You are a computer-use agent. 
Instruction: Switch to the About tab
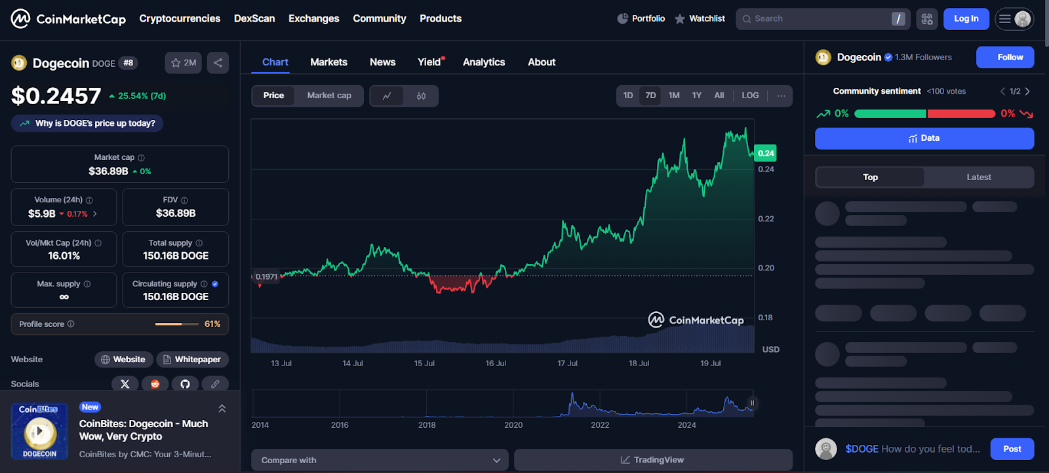point(542,62)
